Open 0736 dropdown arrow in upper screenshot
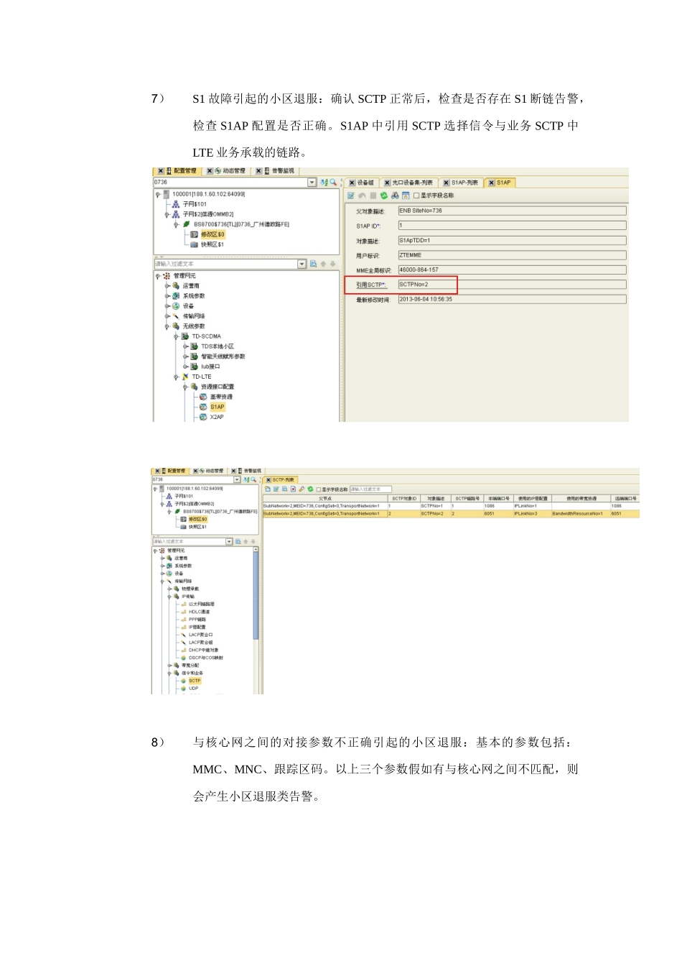Viewport: 682px width, 966px height. click(312, 183)
